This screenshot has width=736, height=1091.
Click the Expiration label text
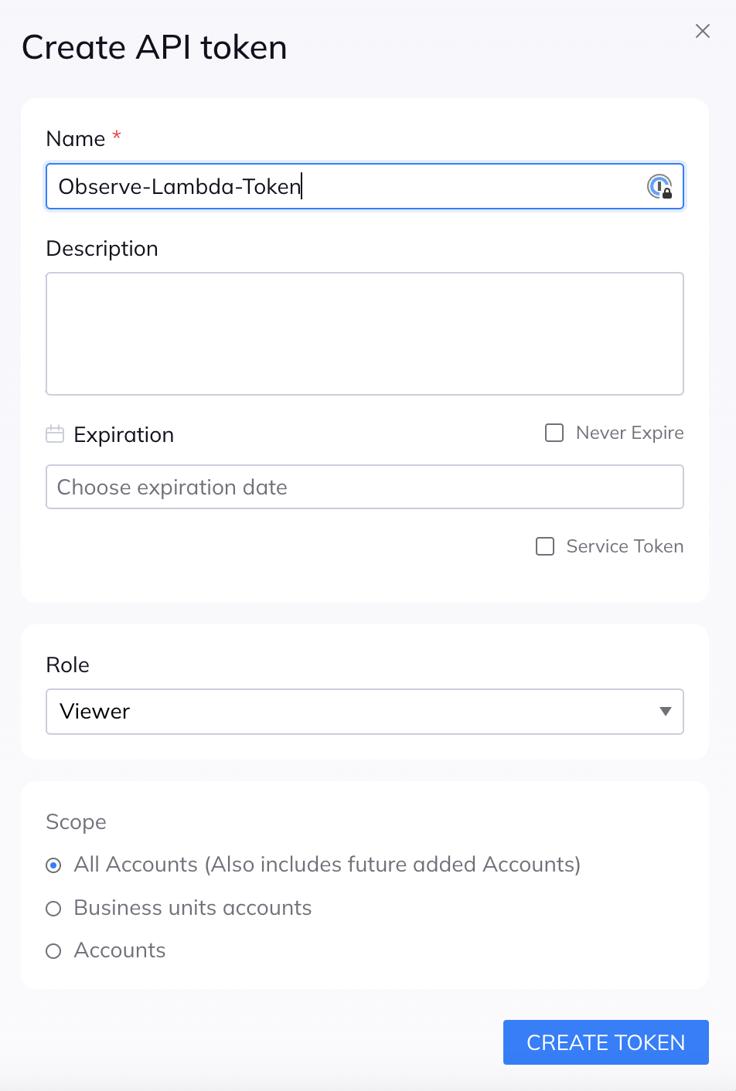pos(124,435)
